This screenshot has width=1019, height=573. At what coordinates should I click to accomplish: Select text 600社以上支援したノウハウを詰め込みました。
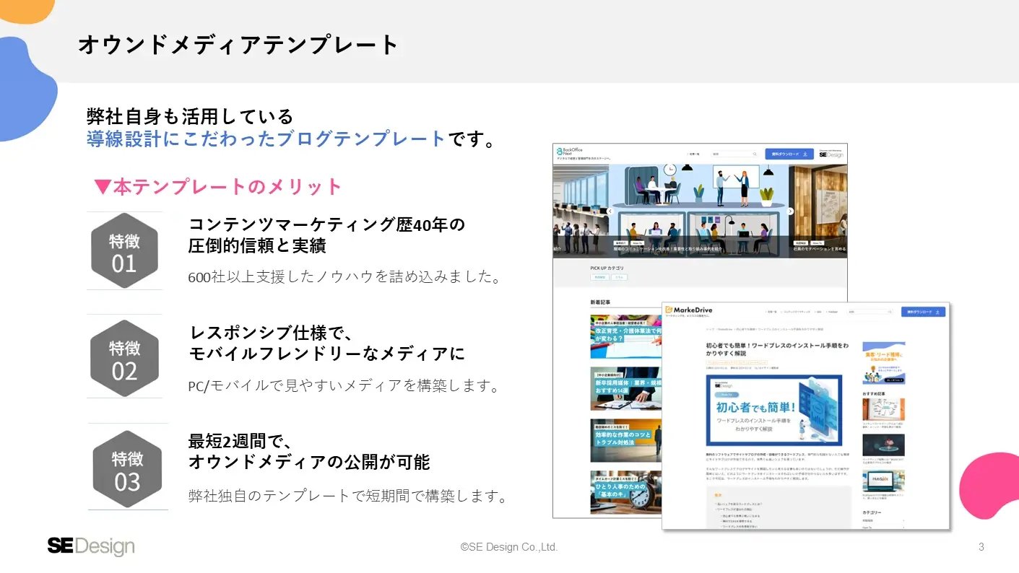tap(345, 277)
